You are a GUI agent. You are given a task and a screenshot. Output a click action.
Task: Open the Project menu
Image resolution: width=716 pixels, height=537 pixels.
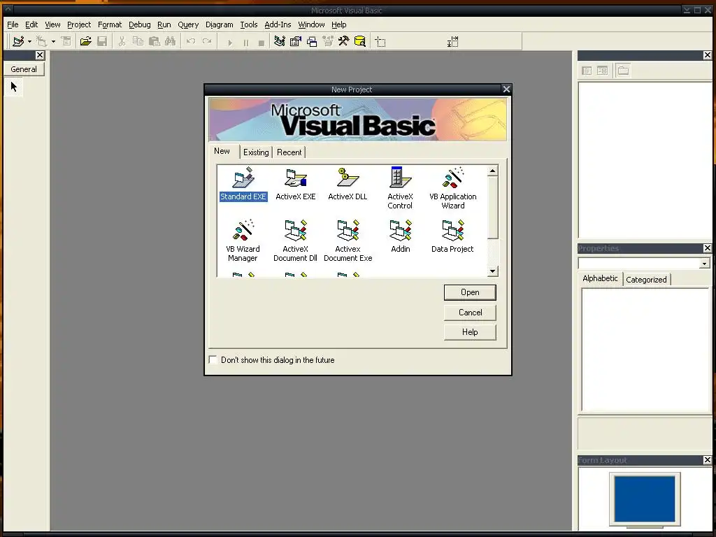point(79,24)
